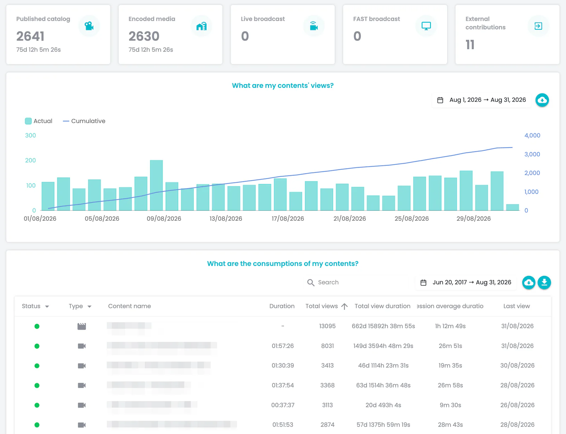Viewport: 566px width, 434px height.
Task: Click the 662d 15892h 38m 55s cell
Action: point(383,326)
